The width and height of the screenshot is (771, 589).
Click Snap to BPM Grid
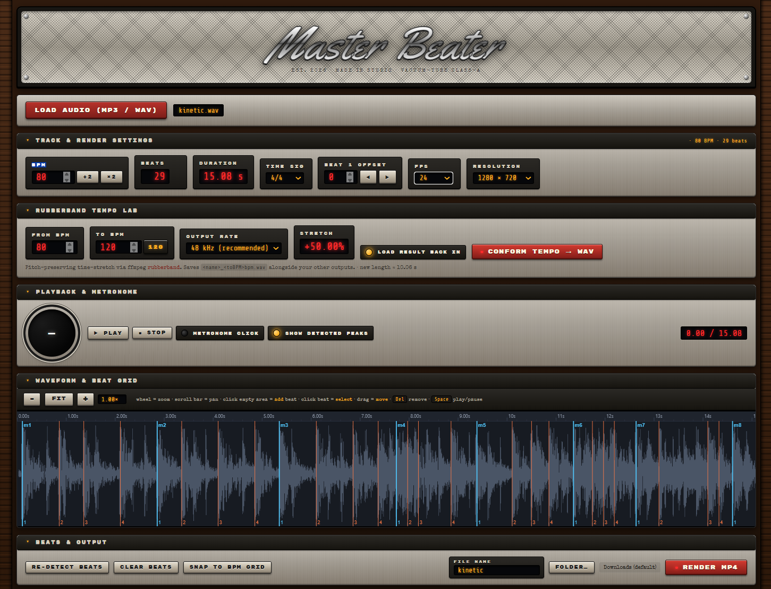pyautogui.click(x=227, y=567)
